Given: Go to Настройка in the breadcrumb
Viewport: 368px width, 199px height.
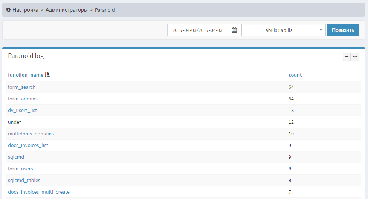Looking at the screenshot, I should click(25, 10).
